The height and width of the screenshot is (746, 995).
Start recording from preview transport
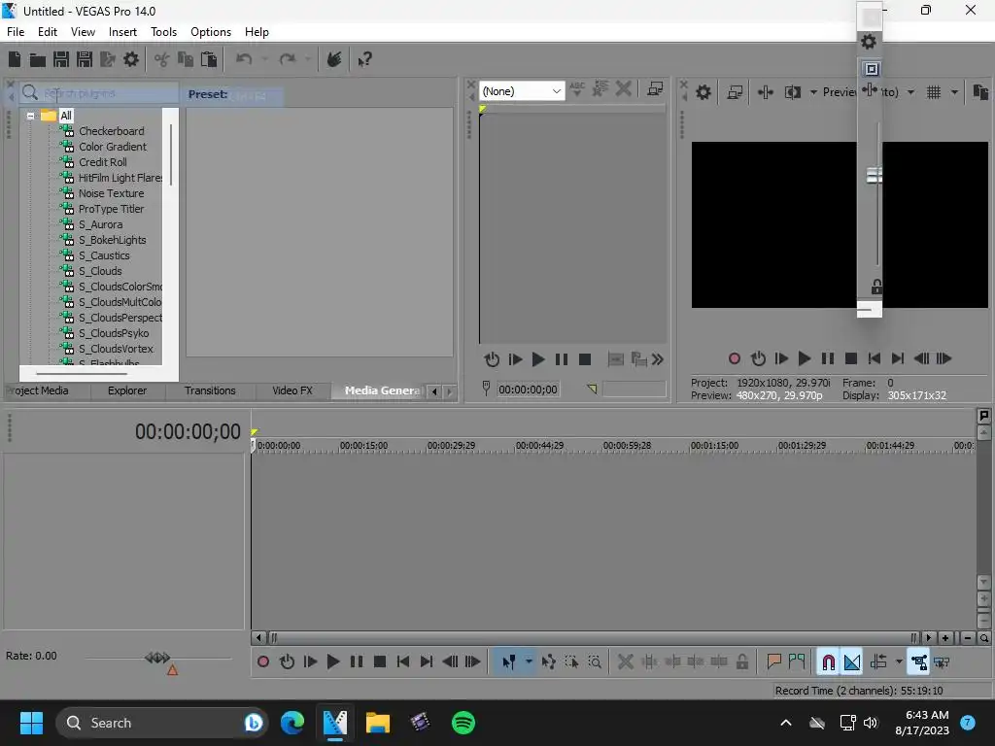tap(735, 359)
